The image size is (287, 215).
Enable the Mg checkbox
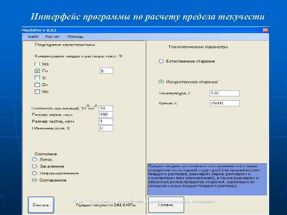(37, 64)
